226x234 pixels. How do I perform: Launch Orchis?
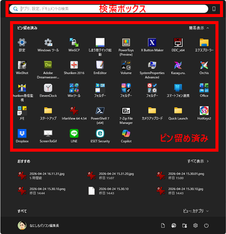coord(204,68)
